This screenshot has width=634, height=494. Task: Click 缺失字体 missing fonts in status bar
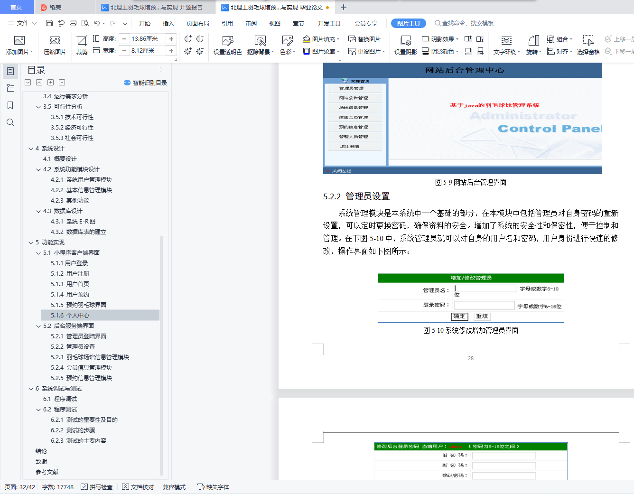[x=214, y=487]
